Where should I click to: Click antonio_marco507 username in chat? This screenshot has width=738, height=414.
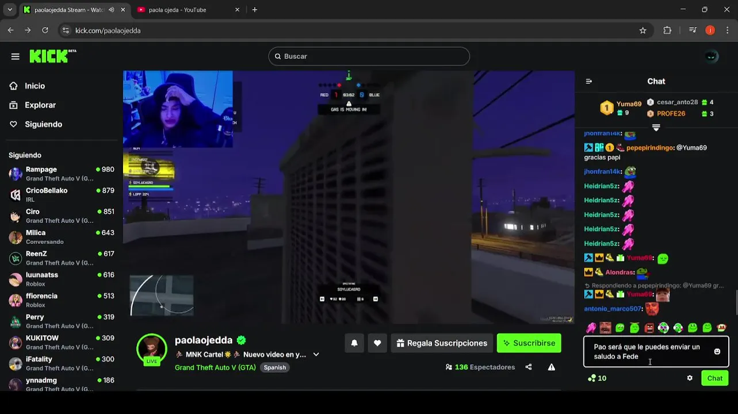tap(613, 309)
